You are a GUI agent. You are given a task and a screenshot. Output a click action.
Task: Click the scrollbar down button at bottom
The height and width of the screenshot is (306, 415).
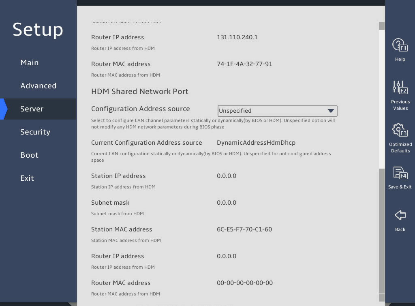(x=382, y=298)
